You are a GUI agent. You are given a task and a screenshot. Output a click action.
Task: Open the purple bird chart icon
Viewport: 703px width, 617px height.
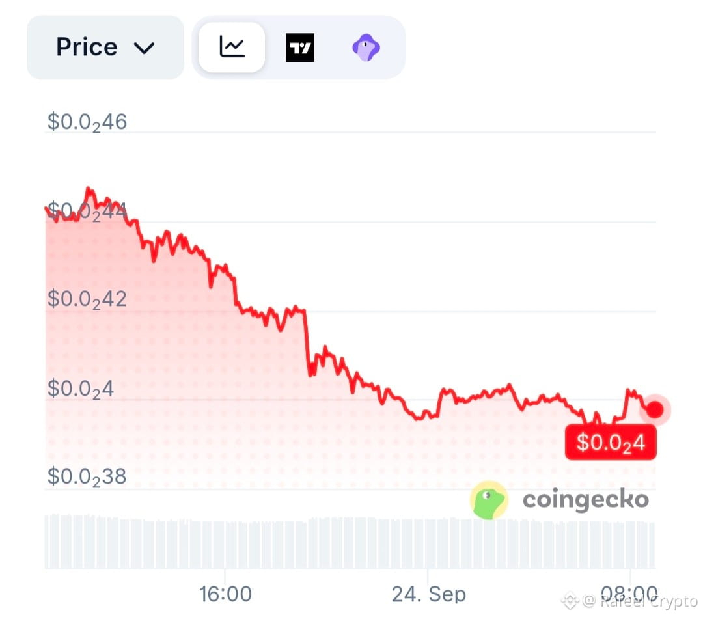366,48
